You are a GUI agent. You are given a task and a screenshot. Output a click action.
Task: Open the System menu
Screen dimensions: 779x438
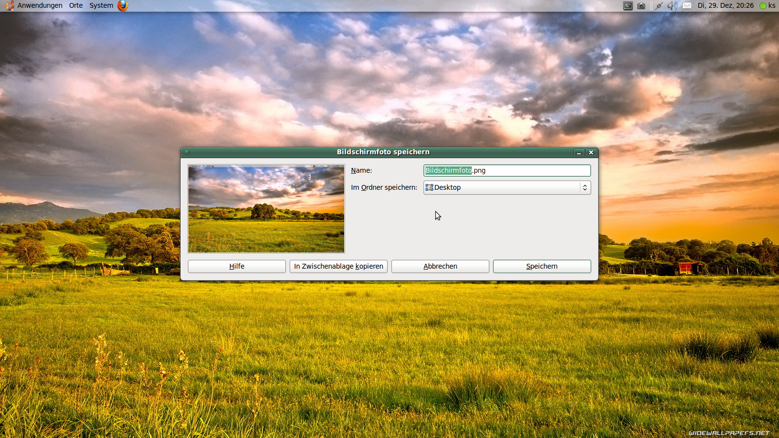pyautogui.click(x=101, y=6)
